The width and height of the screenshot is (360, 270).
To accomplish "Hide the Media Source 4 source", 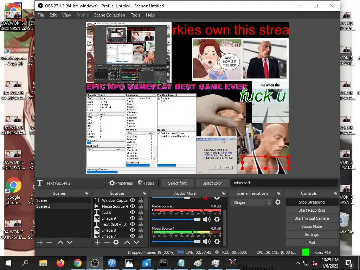I will click(133, 206).
